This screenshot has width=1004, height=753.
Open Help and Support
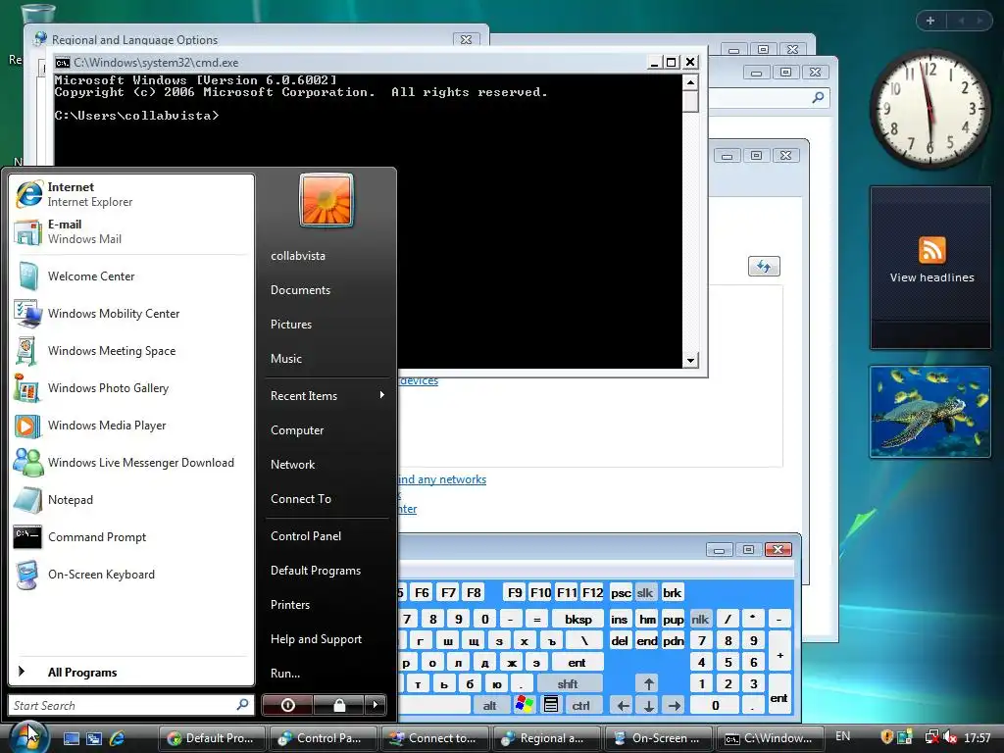(326, 639)
